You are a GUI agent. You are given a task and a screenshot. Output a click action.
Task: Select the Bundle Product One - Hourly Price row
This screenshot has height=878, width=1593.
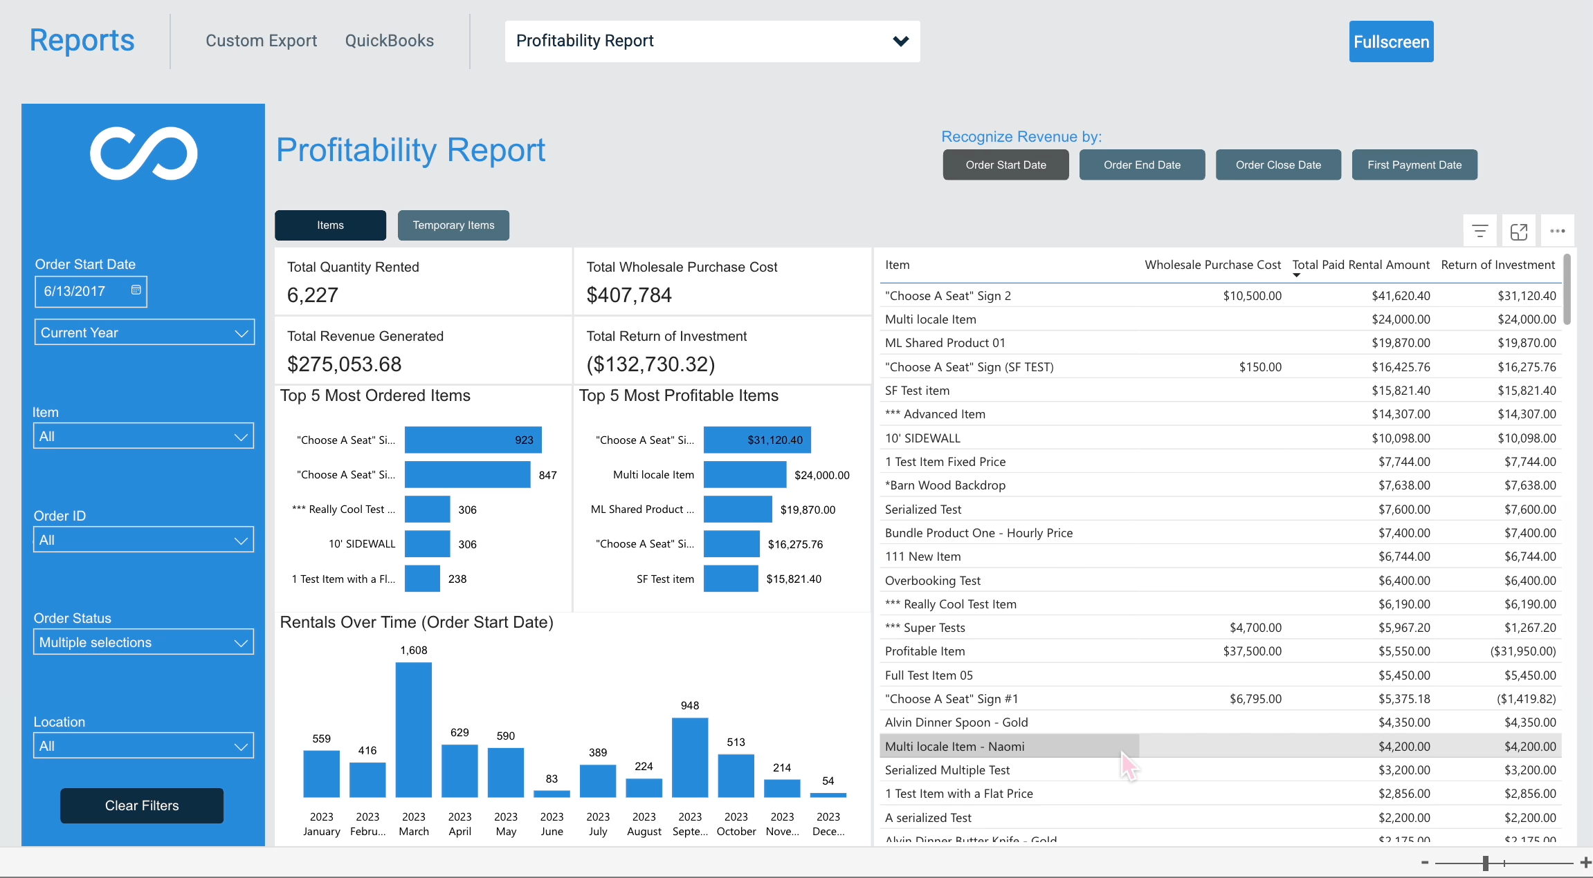(1221, 533)
